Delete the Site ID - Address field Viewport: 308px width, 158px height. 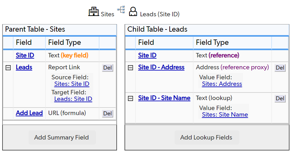pyautogui.click(x=280, y=68)
